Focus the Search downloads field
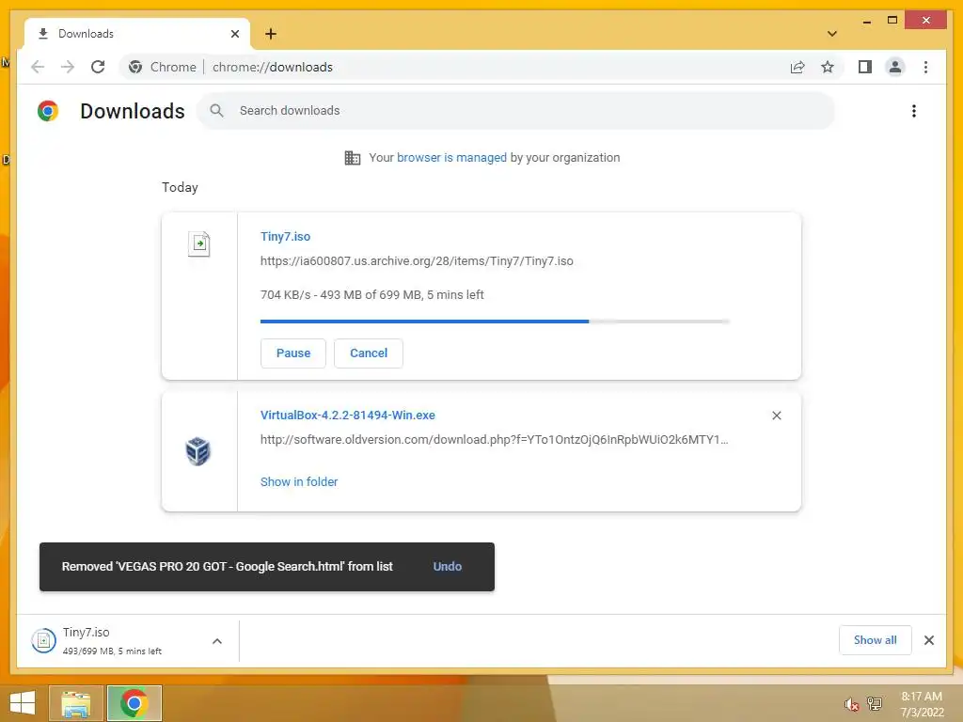The width and height of the screenshot is (963, 722). click(516, 111)
